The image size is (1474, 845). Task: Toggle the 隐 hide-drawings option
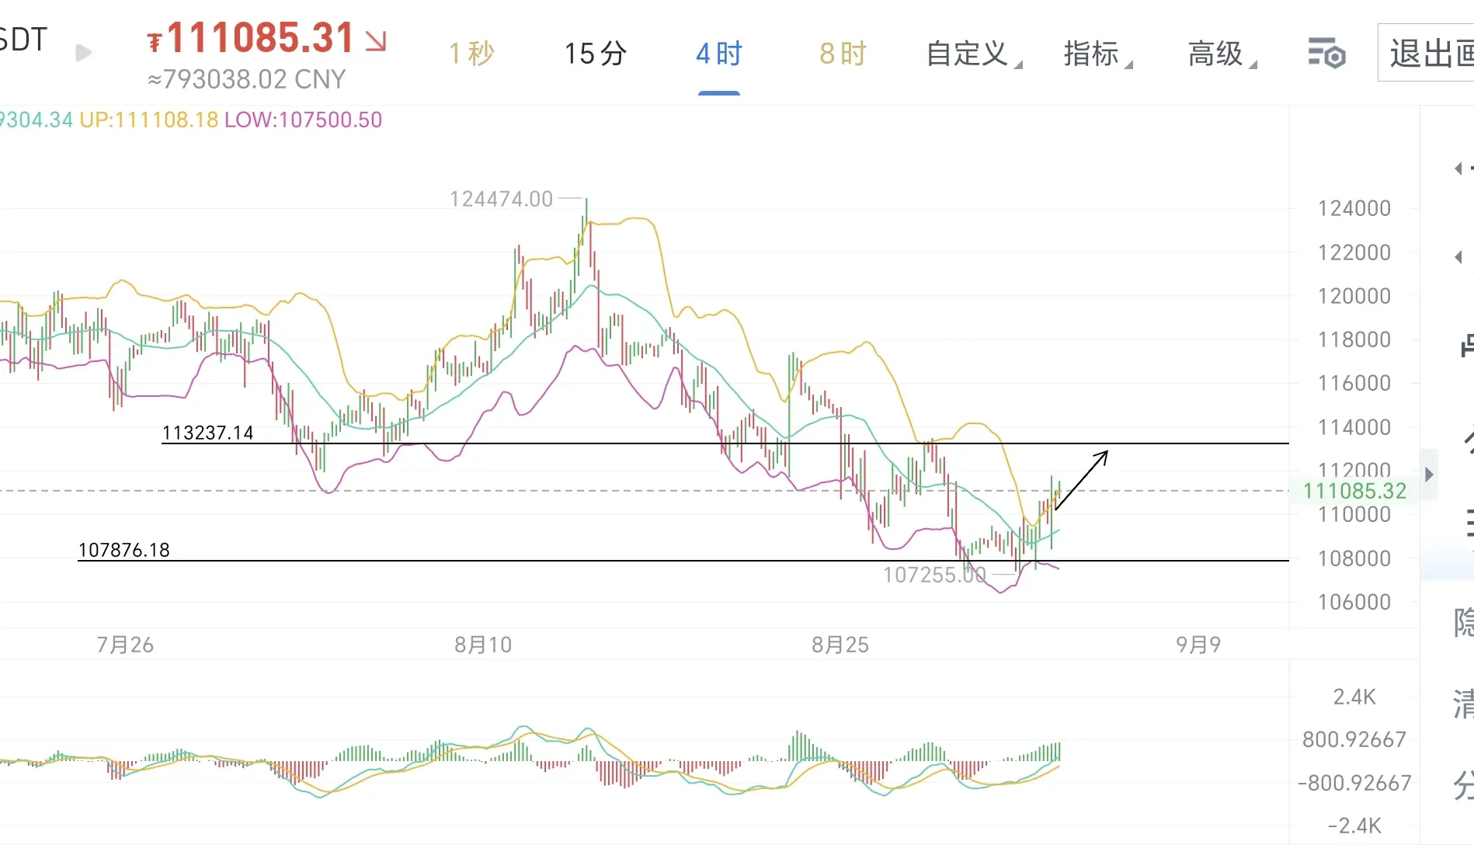click(x=1463, y=622)
